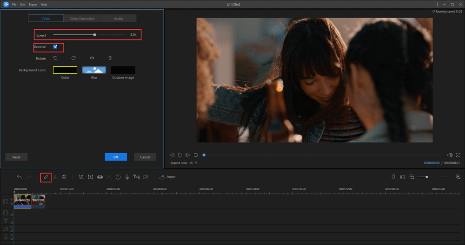The image size is (465, 245).
Task: Choose the Blur background option
Action: point(94,70)
